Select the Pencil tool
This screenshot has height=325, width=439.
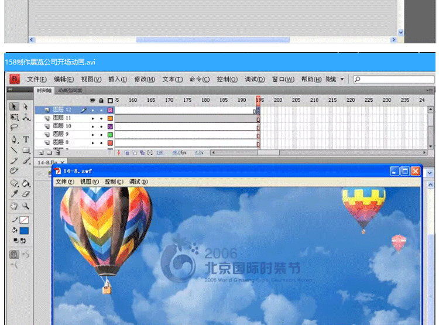[14, 161]
